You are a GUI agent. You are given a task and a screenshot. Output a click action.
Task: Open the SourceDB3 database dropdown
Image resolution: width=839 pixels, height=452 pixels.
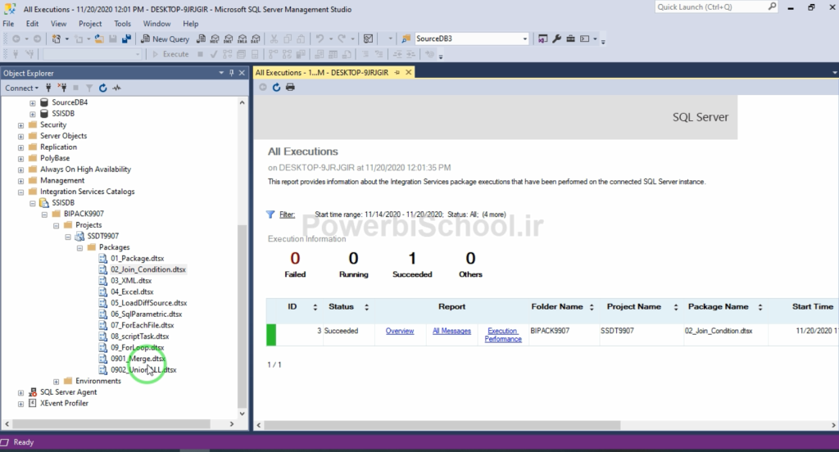(525, 38)
